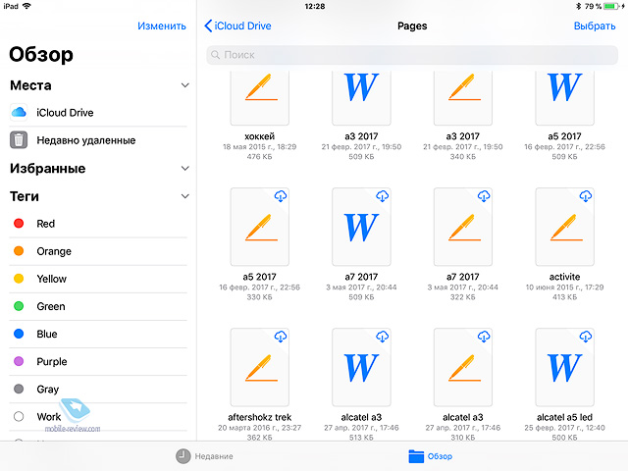The height and width of the screenshot is (471, 628).
Task: Open the alcatel a5 led Word document
Action: pos(565,367)
